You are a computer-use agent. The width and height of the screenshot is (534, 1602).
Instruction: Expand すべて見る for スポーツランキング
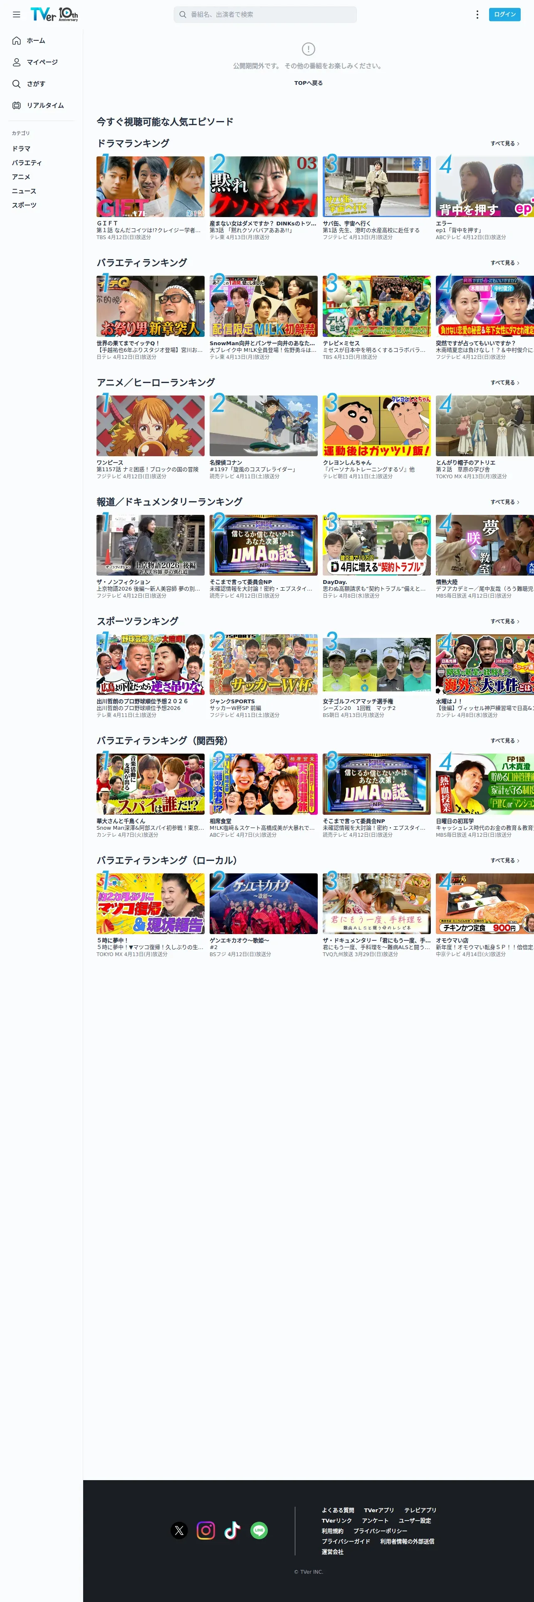[505, 621]
